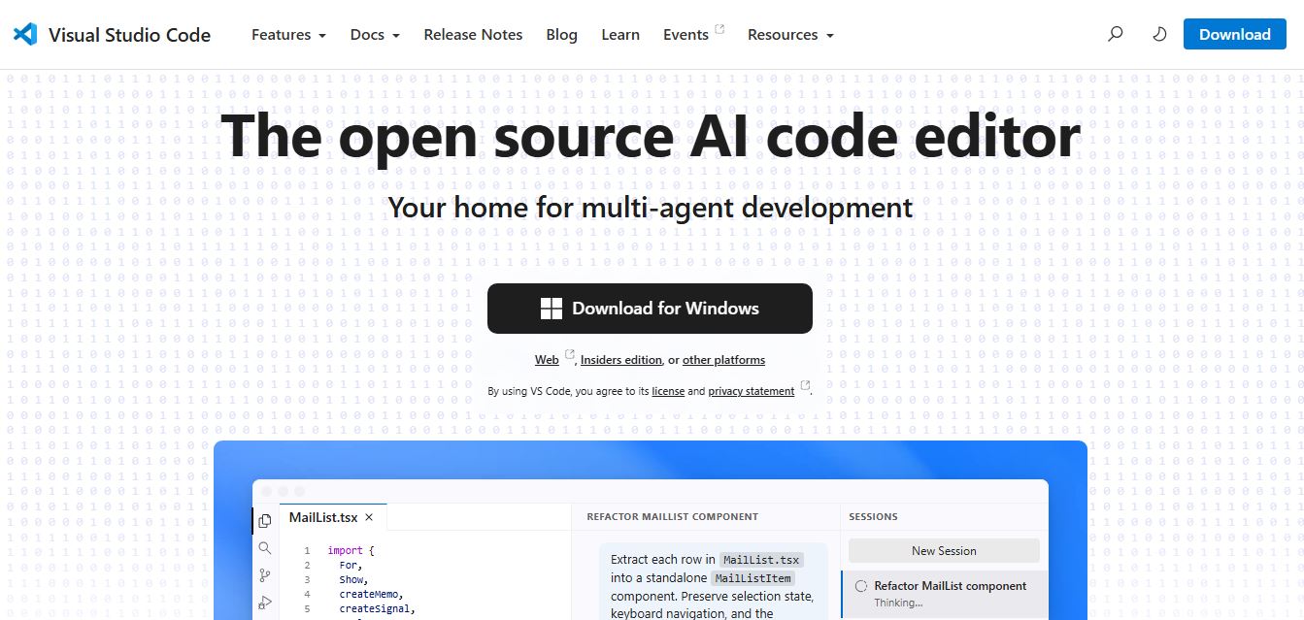Screen dimensions: 1304x620
Task: Select the Refactor MailList component session
Action: tap(944, 594)
